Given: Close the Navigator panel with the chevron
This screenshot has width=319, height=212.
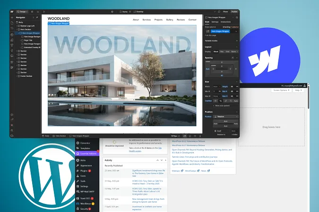Looking at the screenshot, I should [x=34, y=17].
